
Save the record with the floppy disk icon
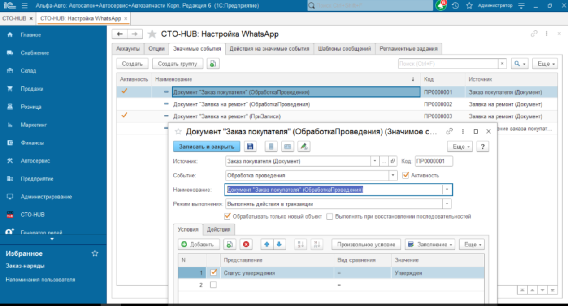pos(250,147)
